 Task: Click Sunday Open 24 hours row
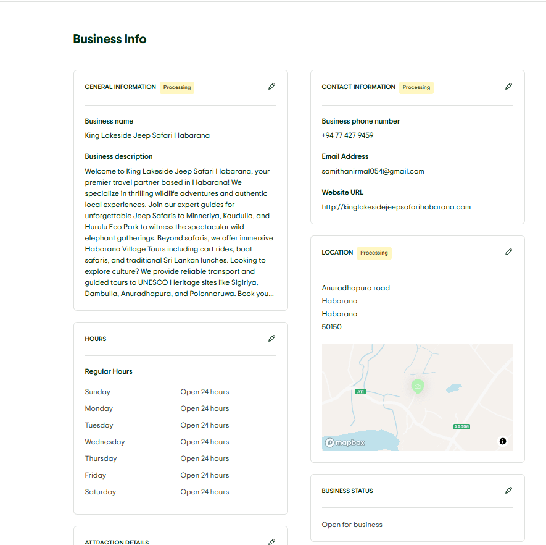tap(157, 392)
